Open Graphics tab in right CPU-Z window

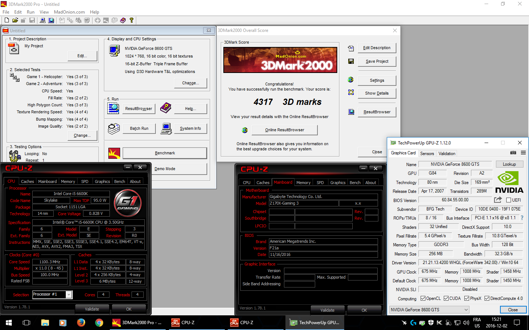pyautogui.click(x=338, y=183)
